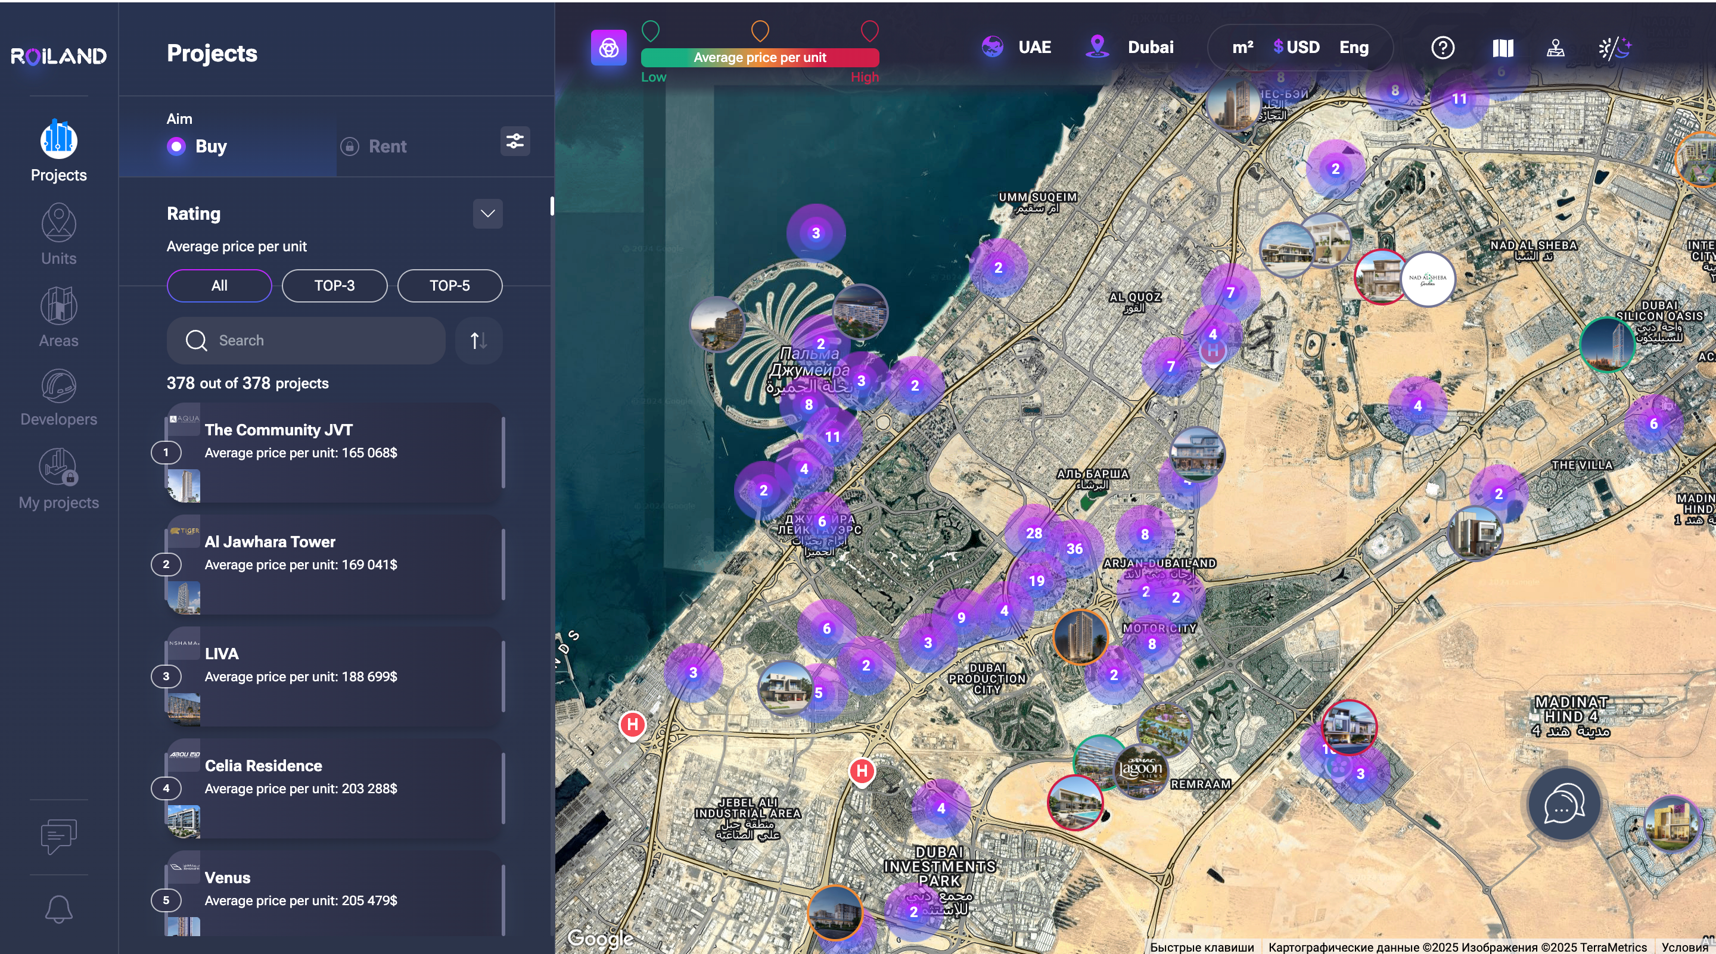Click the Условия terms link
Screen dimensions: 1716x954
(x=1684, y=947)
